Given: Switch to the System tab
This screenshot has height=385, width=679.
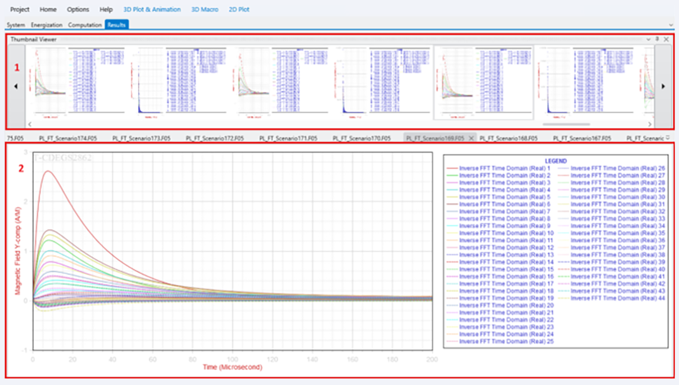Looking at the screenshot, I should 16,25.
